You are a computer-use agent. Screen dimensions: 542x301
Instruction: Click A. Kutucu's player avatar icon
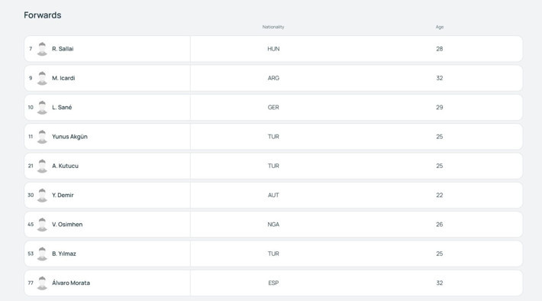[x=42, y=166]
